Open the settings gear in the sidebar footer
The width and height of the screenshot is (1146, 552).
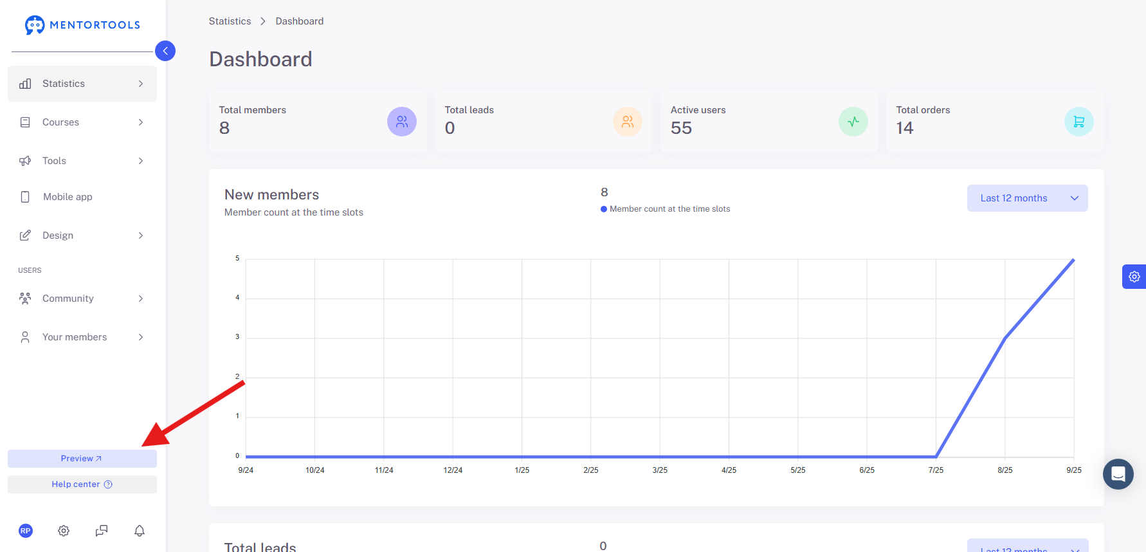coord(64,531)
